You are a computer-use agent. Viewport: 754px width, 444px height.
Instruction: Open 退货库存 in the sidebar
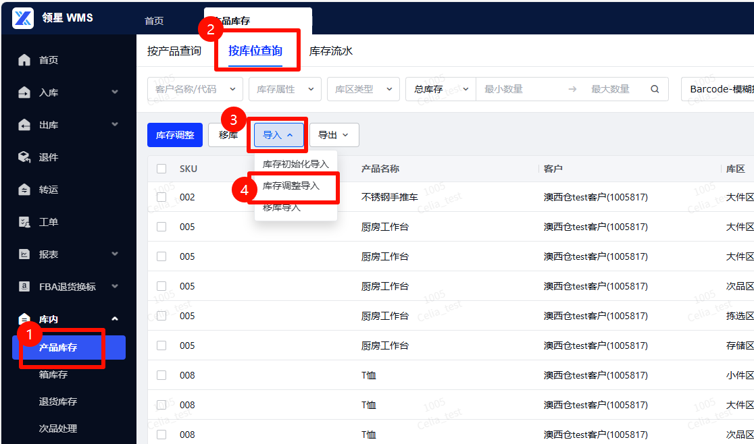click(x=57, y=401)
